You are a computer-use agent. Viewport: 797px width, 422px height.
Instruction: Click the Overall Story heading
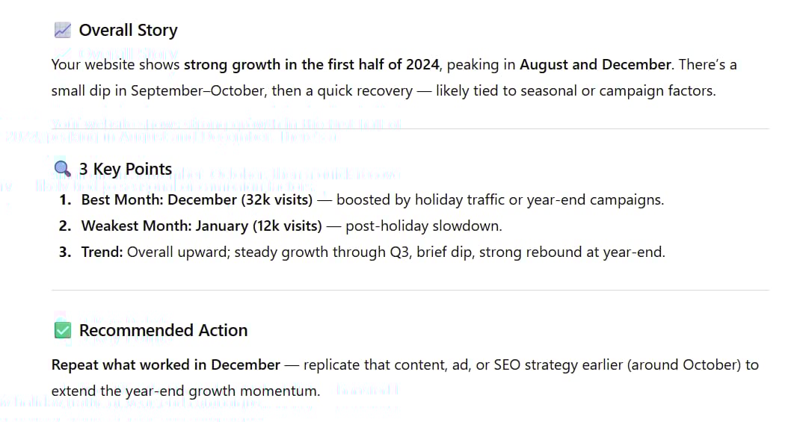pyautogui.click(x=128, y=30)
